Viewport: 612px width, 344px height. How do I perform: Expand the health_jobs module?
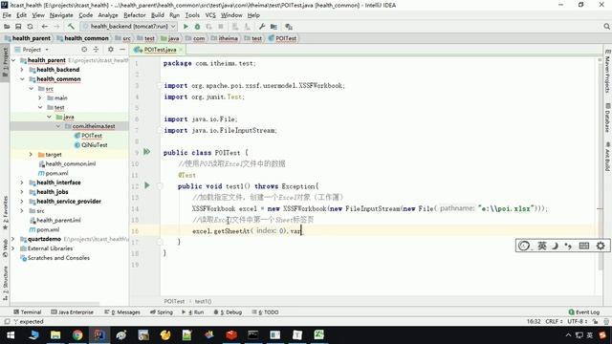[x=22, y=192]
